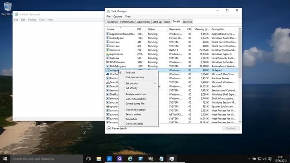
Task: Select Analyse wait chain option
Action: tap(138, 94)
